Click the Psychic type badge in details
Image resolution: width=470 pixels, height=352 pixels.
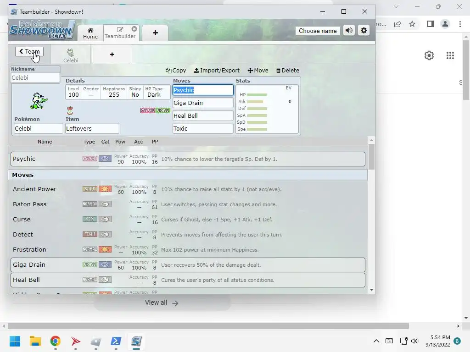point(148,110)
